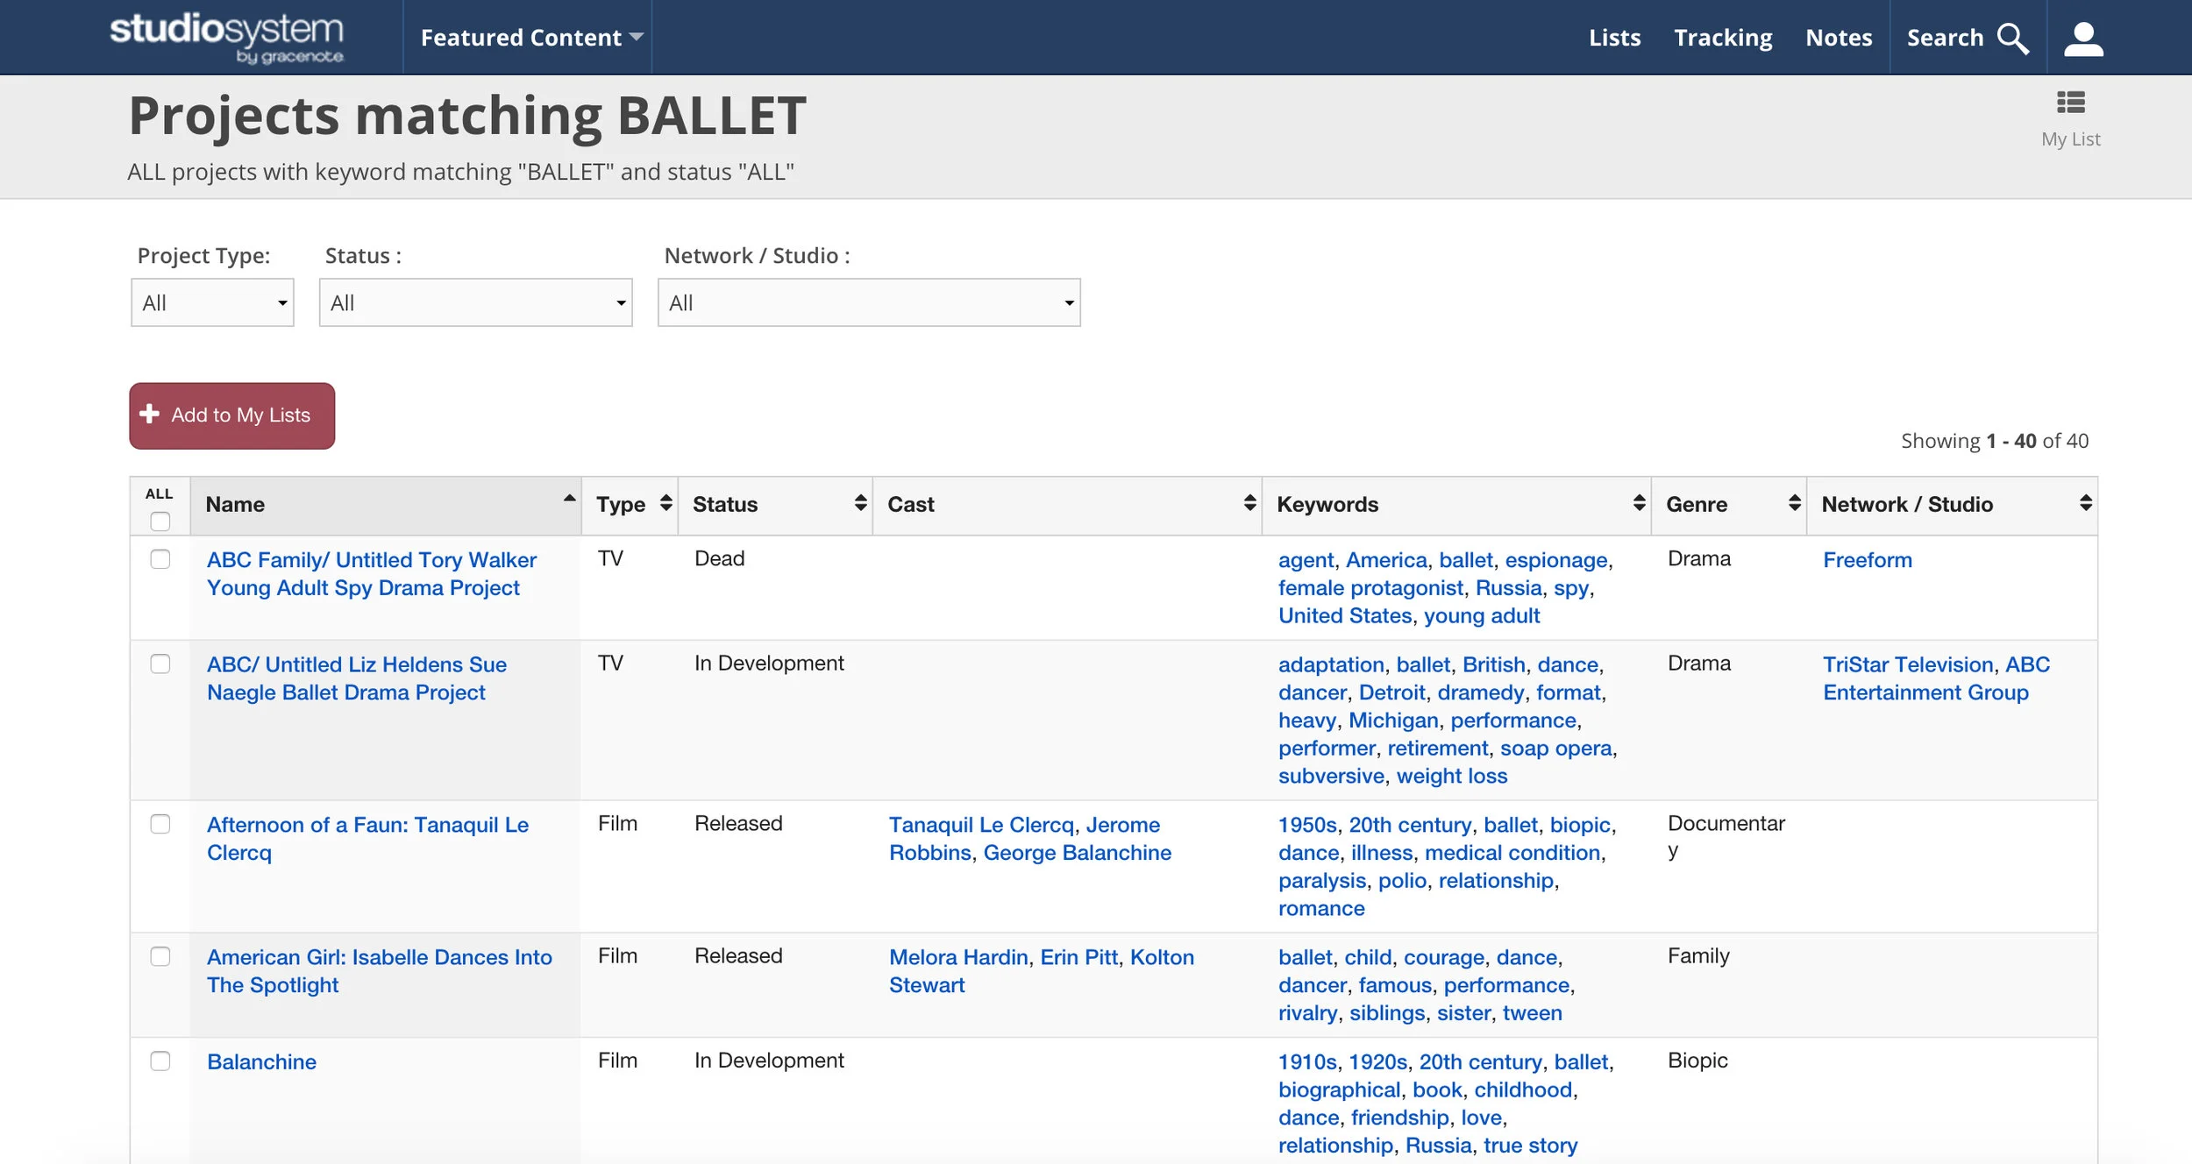Go to the Tracking menu item
2192x1164 pixels.
click(x=1723, y=38)
